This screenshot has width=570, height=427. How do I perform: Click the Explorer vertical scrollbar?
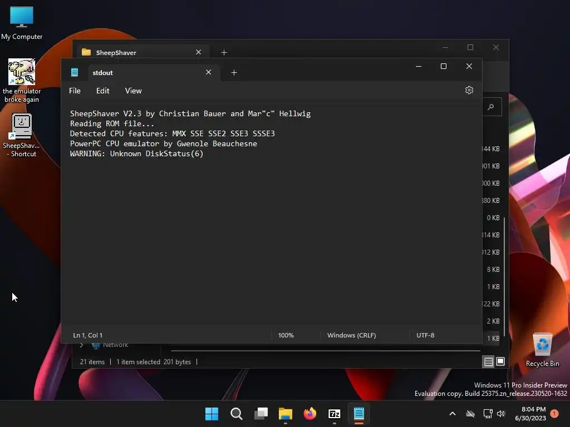504,276
